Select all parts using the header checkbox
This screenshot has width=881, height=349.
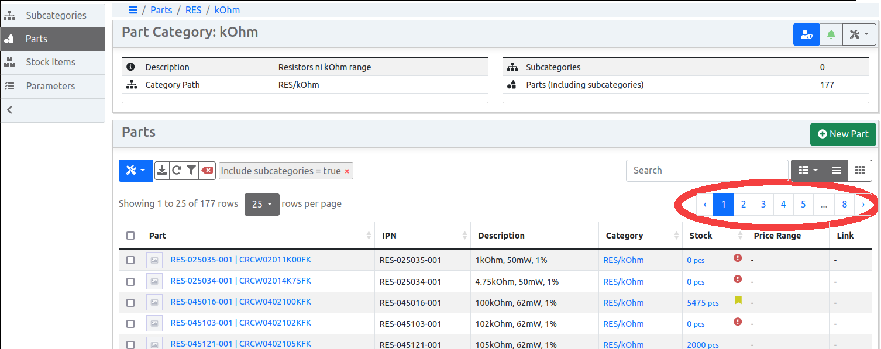[x=130, y=235]
